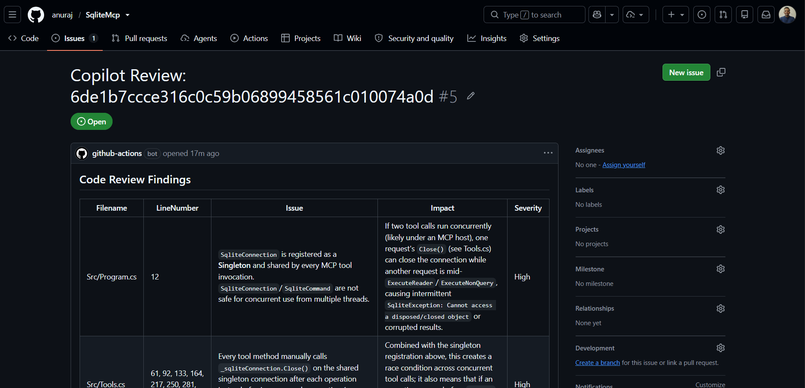Image resolution: width=805 pixels, height=388 pixels.
Task: Open the Copilot chat icon in header
Action: 597,15
